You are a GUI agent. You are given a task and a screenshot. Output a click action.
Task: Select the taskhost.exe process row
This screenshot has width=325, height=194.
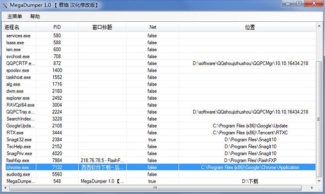159,77
